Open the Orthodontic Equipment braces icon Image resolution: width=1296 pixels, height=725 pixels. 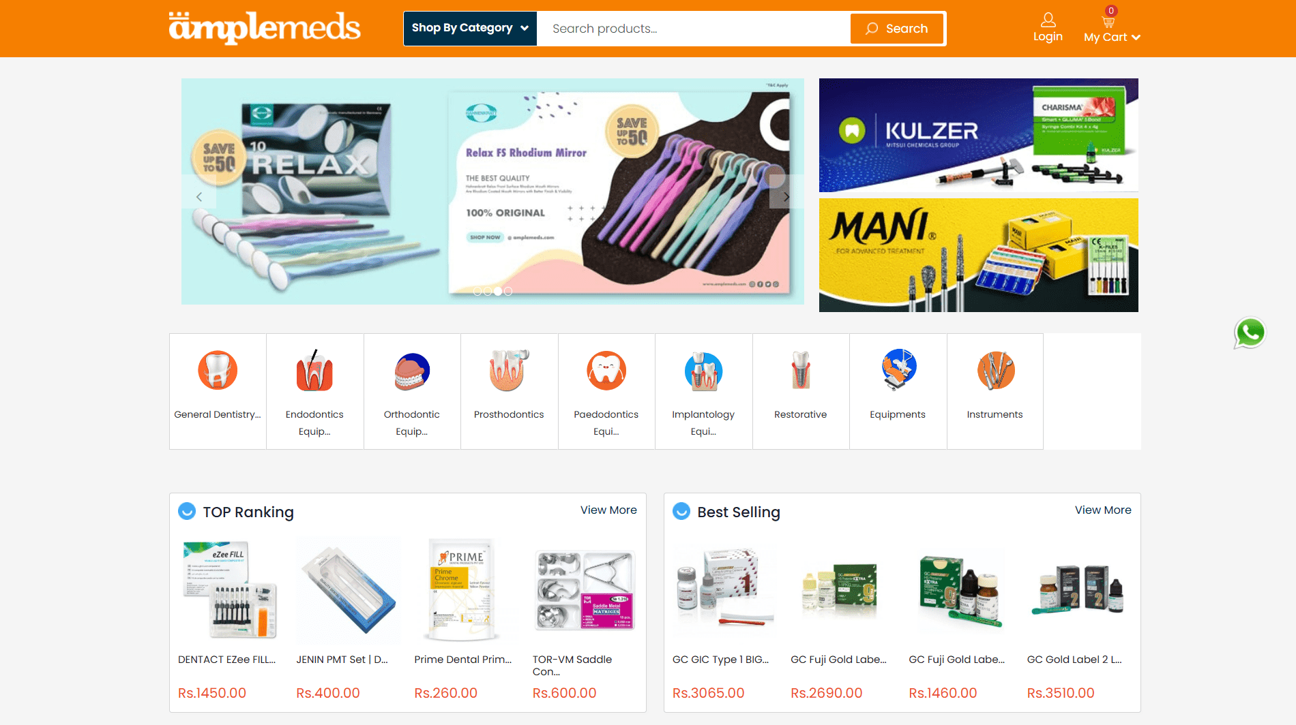pos(412,371)
